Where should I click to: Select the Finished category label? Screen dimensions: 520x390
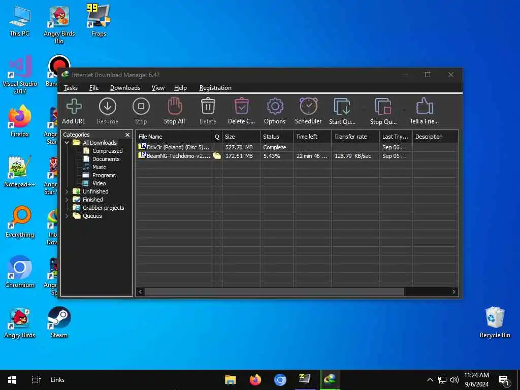[x=92, y=200]
